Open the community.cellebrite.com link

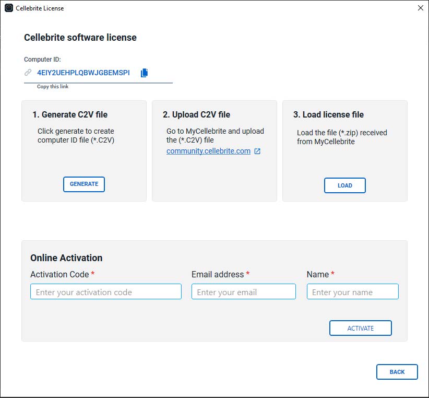point(208,151)
